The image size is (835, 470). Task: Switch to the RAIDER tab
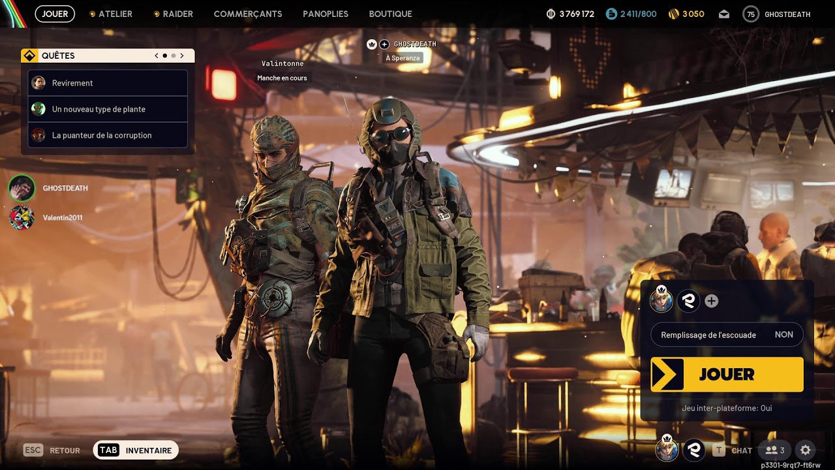pyautogui.click(x=173, y=14)
